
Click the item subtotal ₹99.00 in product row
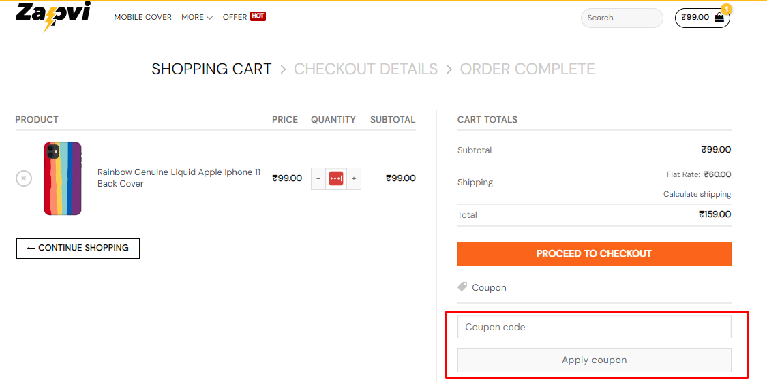pyautogui.click(x=401, y=178)
